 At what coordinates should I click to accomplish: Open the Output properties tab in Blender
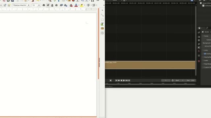[199, 40]
